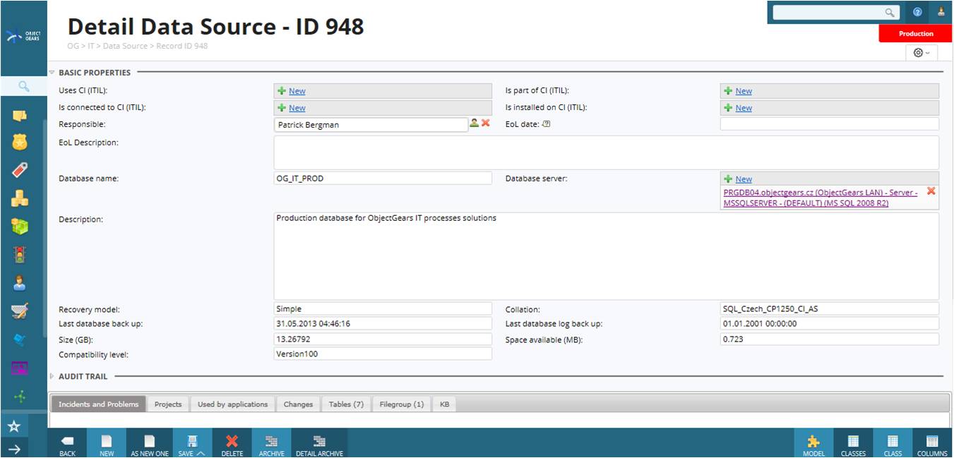The width and height of the screenshot is (954, 458).
Task: Open the gold badge sidebar icon
Action: [20, 143]
